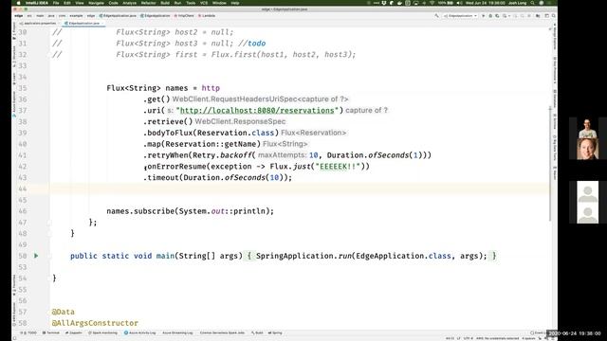Click the LF line separator status entry
The width and height of the screenshot is (607, 341).
point(459,338)
